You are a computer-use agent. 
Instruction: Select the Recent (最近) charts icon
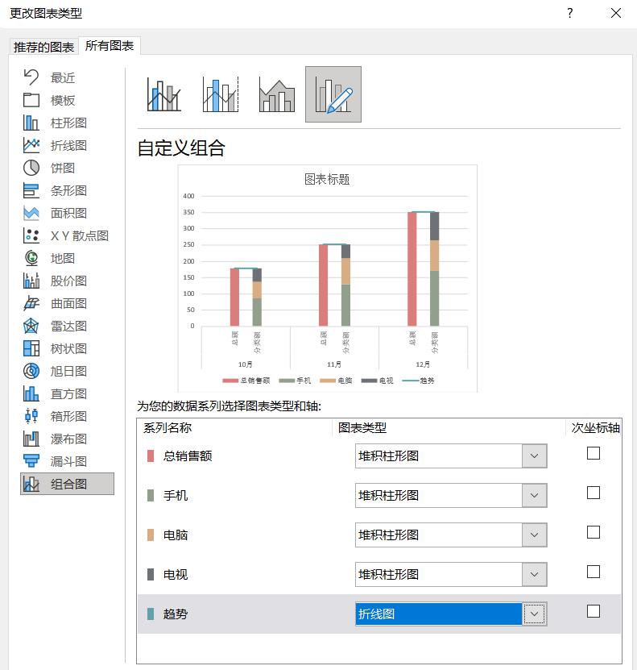click(31, 77)
